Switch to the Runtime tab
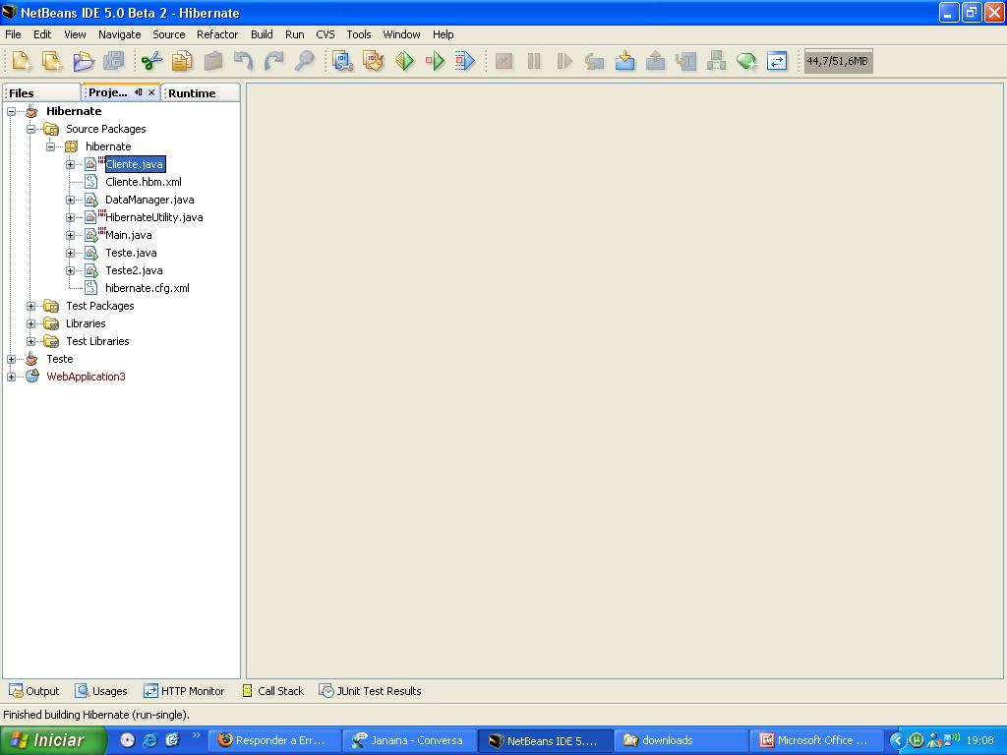The height and width of the screenshot is (755, 1007). (200, 93)
